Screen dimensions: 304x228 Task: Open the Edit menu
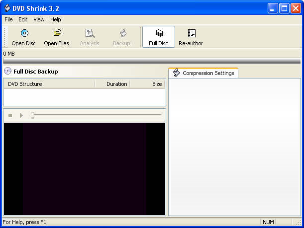23,19
